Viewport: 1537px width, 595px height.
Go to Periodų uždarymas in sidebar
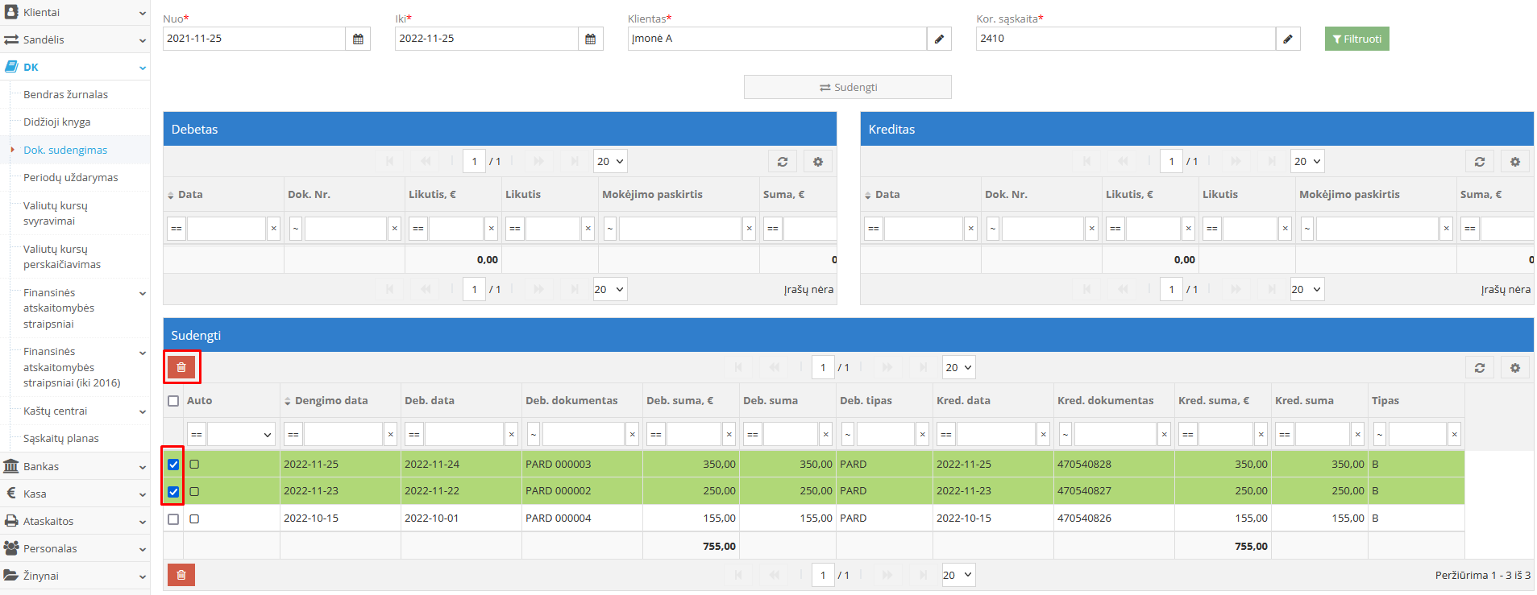tap(71, 178)
